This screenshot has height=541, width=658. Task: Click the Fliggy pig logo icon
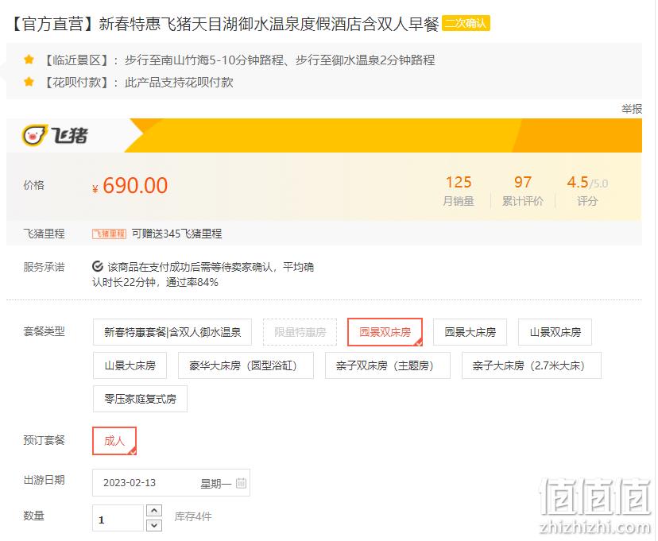(x=33, y=136)
